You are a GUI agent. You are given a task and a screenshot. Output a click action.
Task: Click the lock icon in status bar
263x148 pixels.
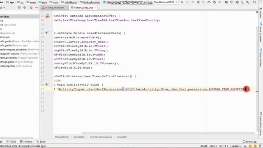point(245,146)
